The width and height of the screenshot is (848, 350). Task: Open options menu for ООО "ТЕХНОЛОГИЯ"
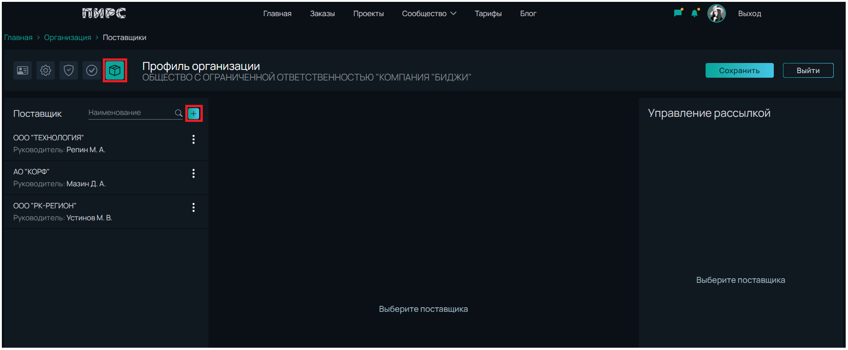194,139
